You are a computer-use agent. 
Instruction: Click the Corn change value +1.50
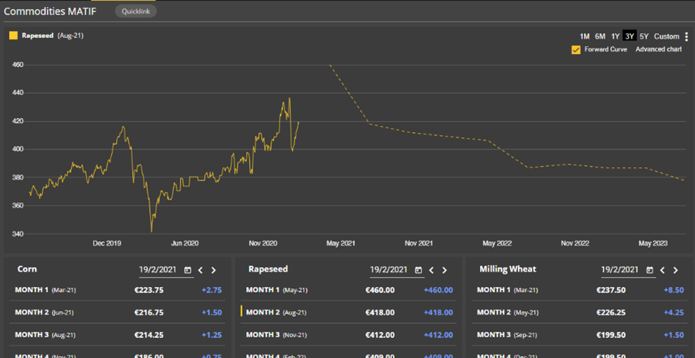(x=211, y=312)
